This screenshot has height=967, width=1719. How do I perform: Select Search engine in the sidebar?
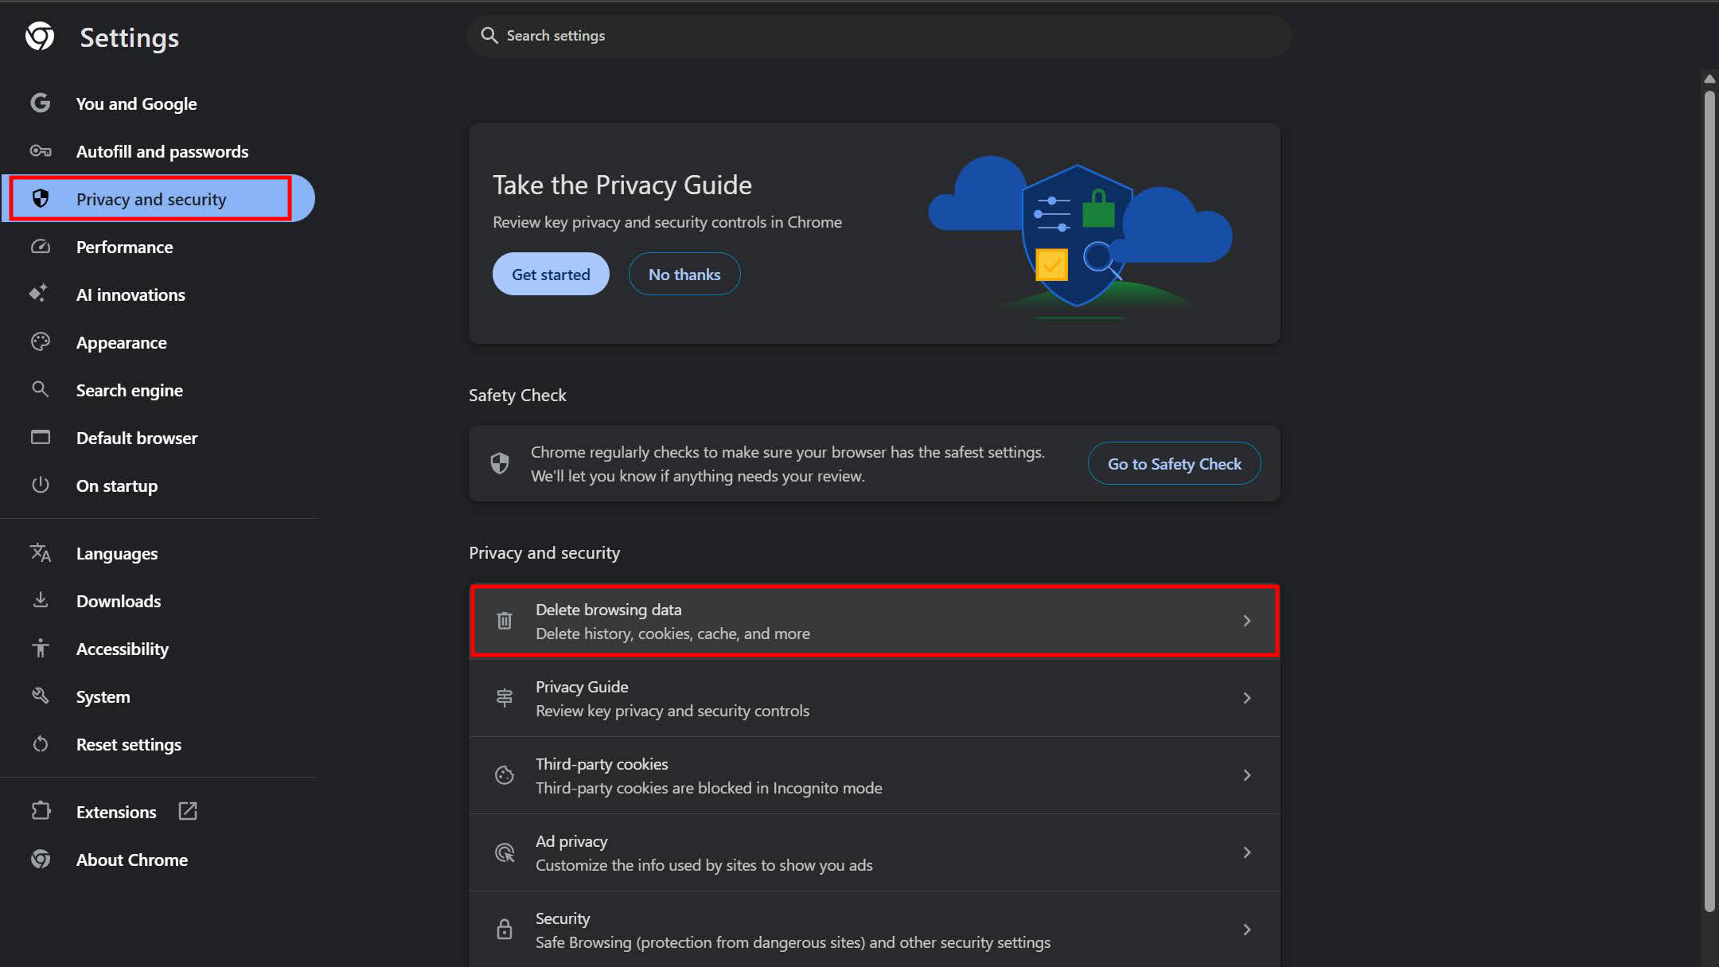130,390
